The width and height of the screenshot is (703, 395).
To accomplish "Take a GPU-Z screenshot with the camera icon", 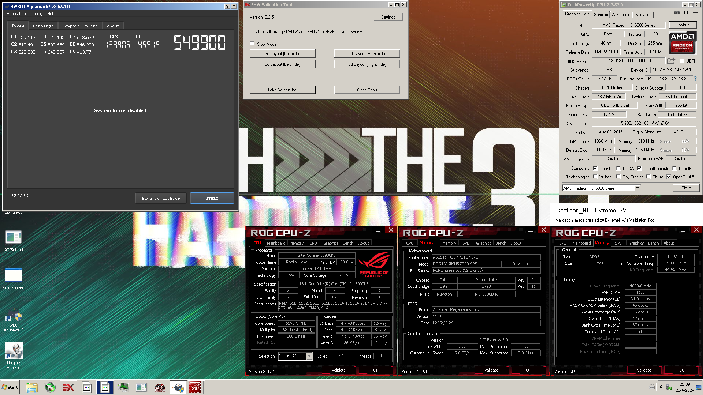I will [677, 13].
